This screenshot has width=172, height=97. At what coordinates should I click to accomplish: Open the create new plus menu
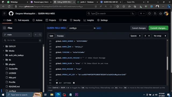click(x=142, y=13)
